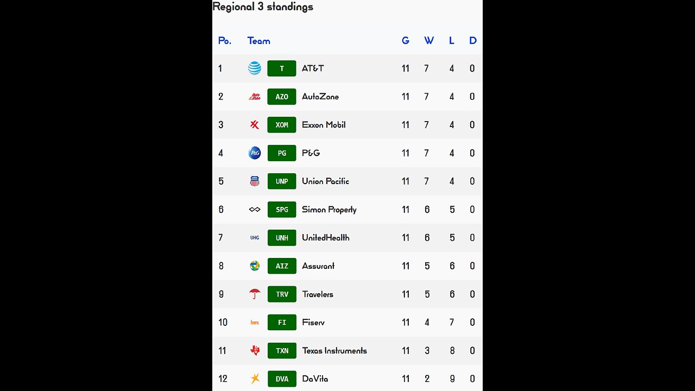
Task: Click the Travelers red umbrella logo
Action: point(255,294)
